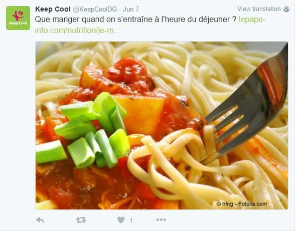295x231 pixels.
Task: Open the Jun 7 timestamp permalink
Action: pyautogui.click(x=131, y=9)
